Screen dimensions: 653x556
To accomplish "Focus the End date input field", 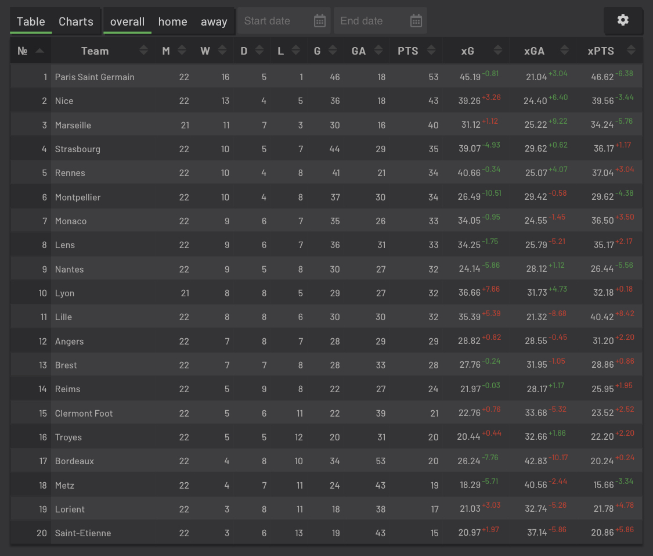I will coord(371,21).
